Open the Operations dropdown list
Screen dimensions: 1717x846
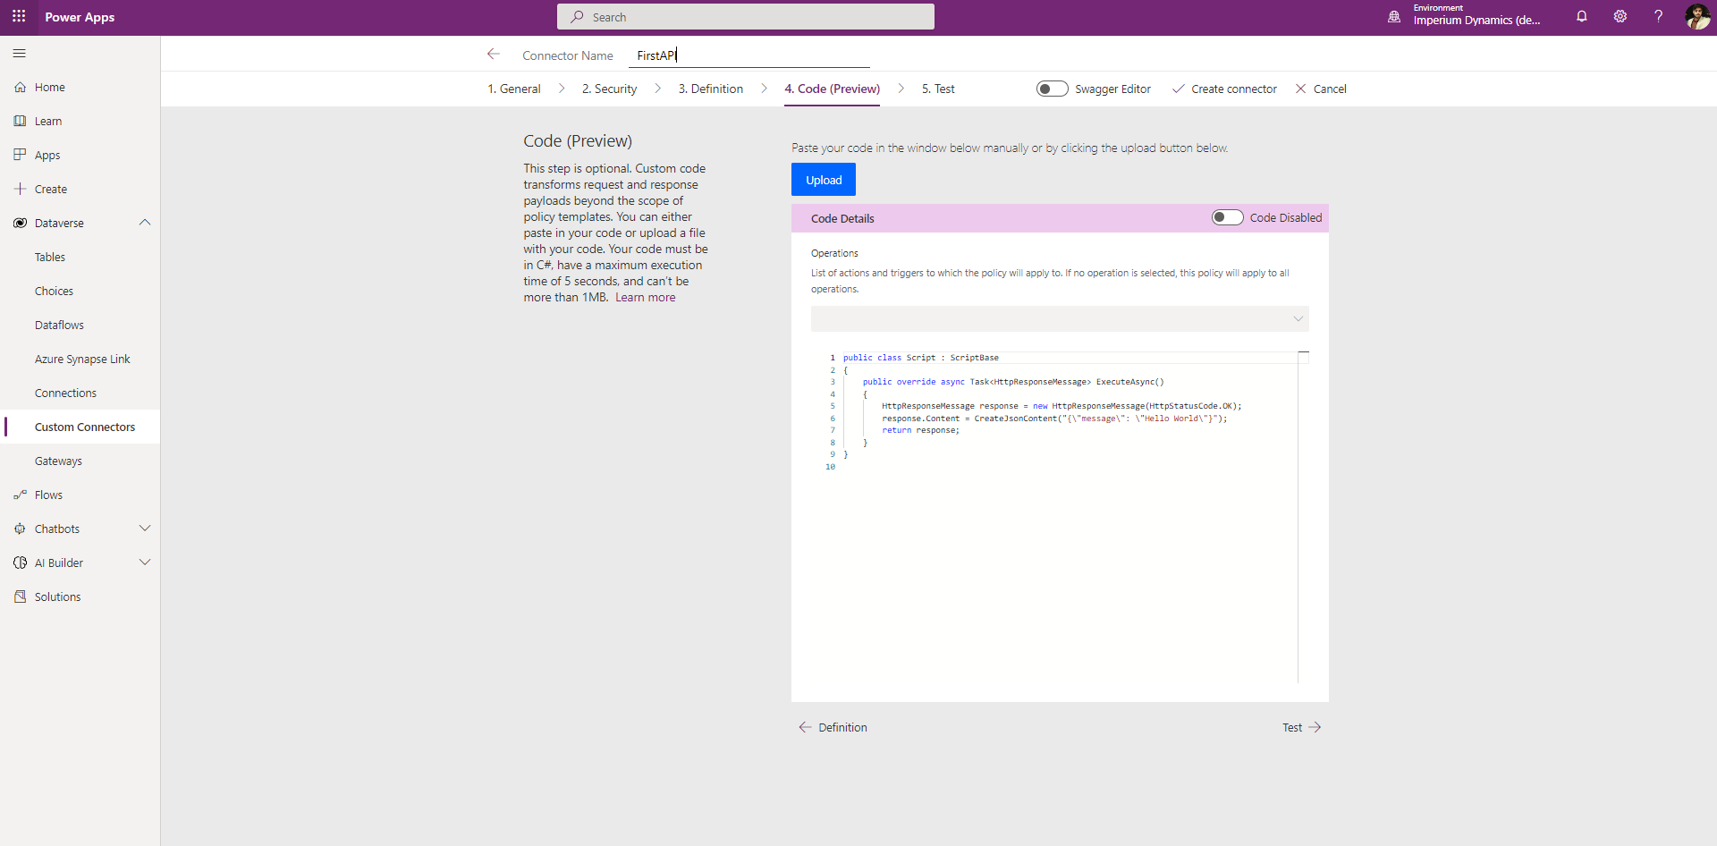pos(1059,319)
